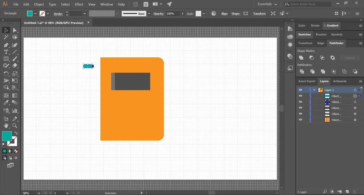Screen dimensions: 364x195
Task: Select the Column Graph tool
Action: point(15,111)
